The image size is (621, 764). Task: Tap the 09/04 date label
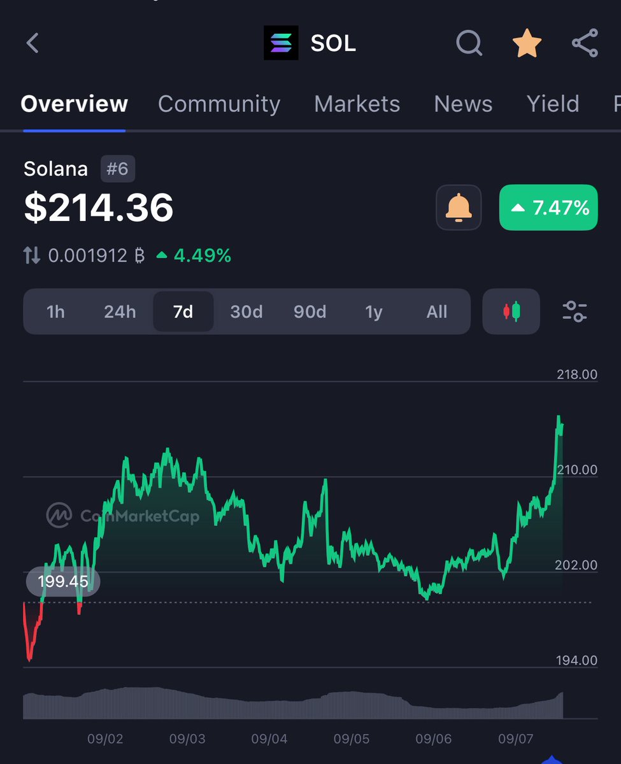tap(269, 739)
